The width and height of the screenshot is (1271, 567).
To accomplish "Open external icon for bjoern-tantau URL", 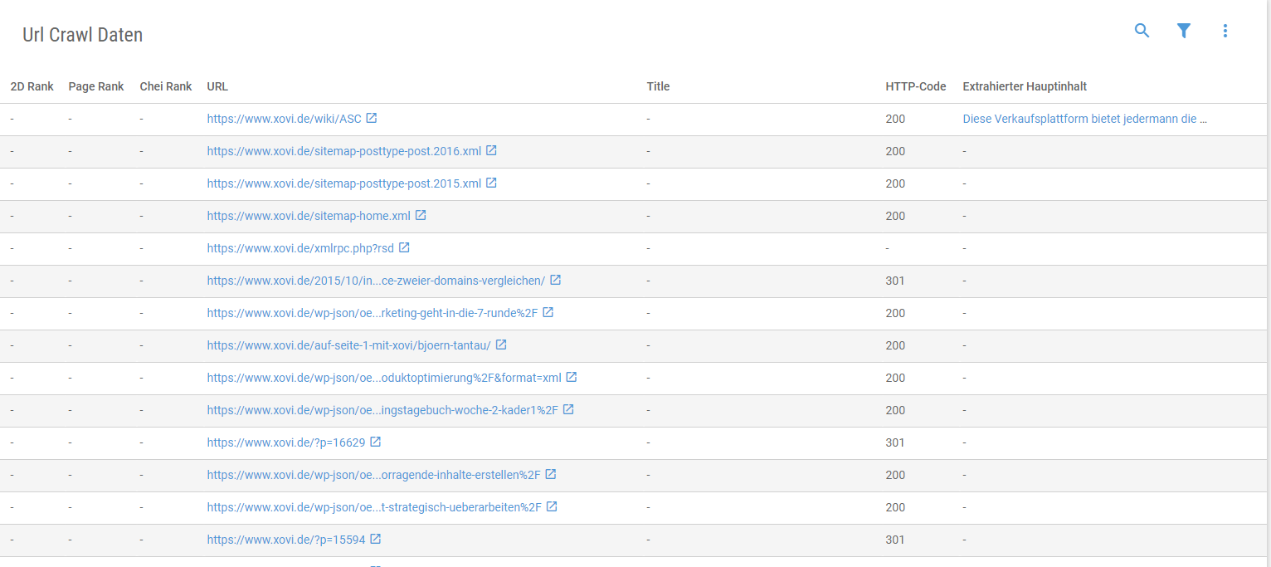I will click(501, 345).
